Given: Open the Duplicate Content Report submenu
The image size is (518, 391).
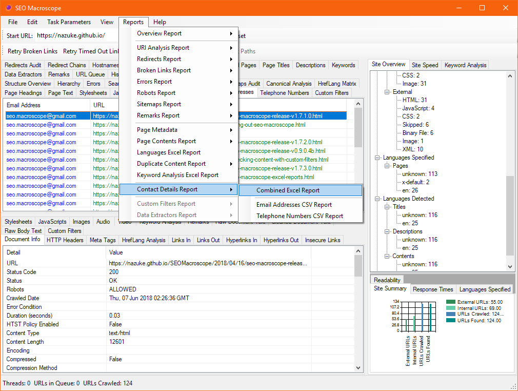Looking at the screenshot, I should pyautogui.click(x=178, y=164).
